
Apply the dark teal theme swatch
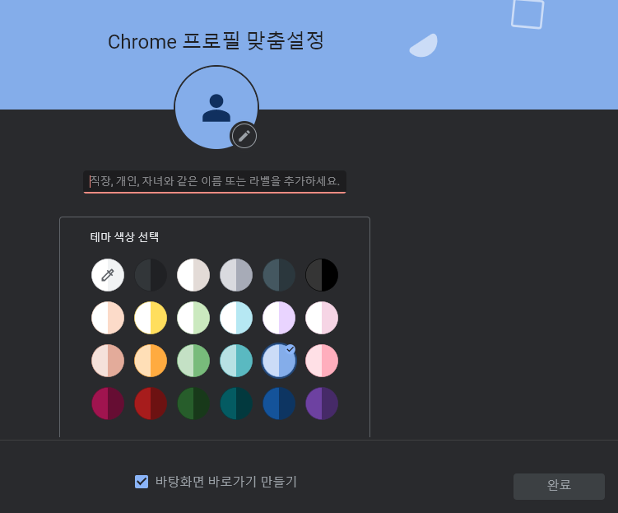[x=236, y=403]
